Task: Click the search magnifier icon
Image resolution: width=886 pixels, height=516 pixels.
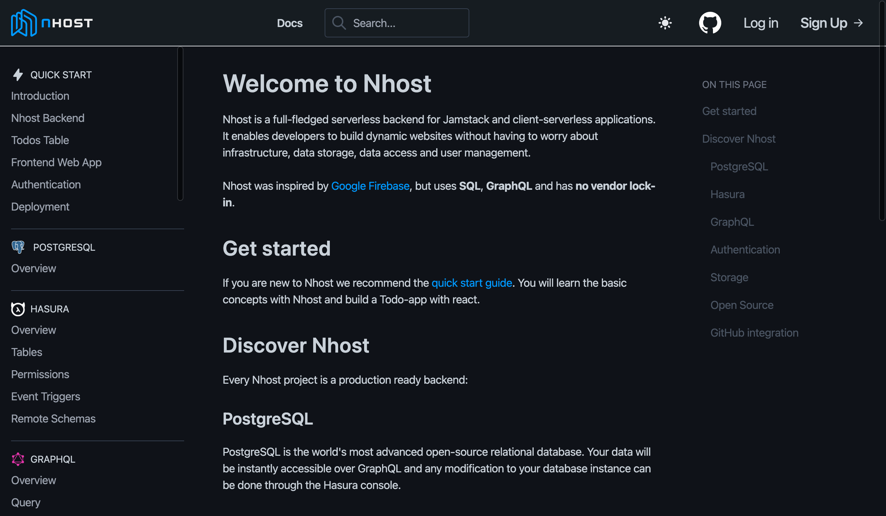Action: pyautogui.click(x=339, y=23)
